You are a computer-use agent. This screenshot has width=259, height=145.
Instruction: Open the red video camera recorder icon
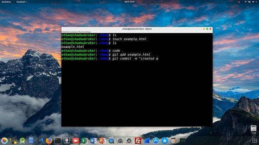(76, 141)
